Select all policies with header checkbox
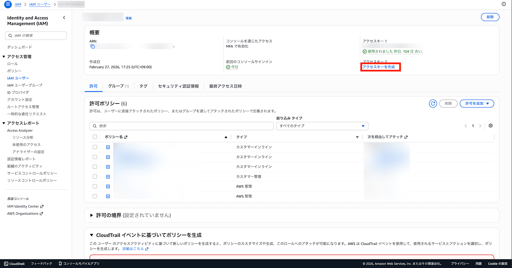 click(95, 137)
